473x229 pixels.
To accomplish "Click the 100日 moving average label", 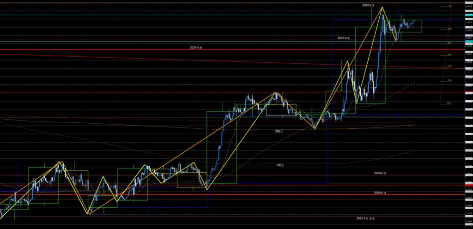I will (279, 165).
